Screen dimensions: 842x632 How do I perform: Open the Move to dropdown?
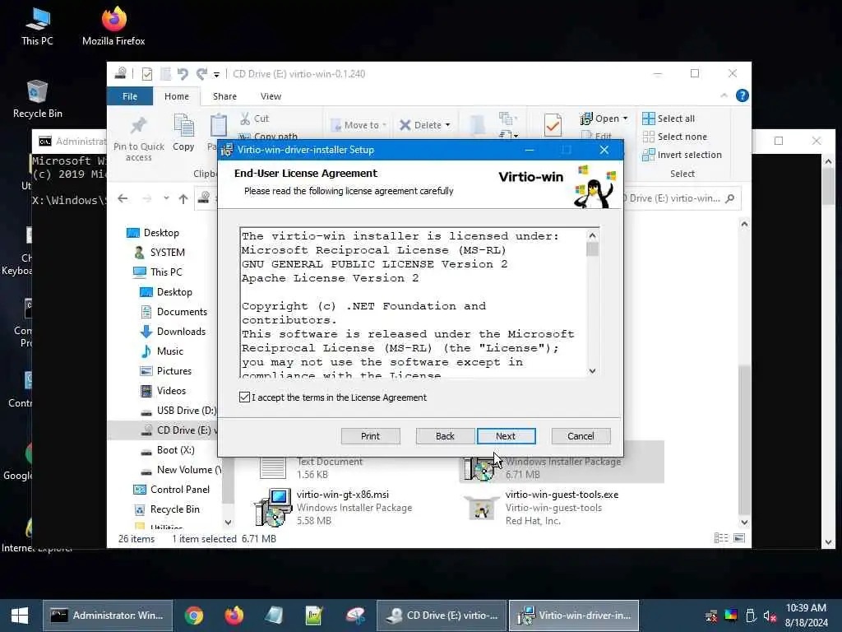[x=359, y=125]
